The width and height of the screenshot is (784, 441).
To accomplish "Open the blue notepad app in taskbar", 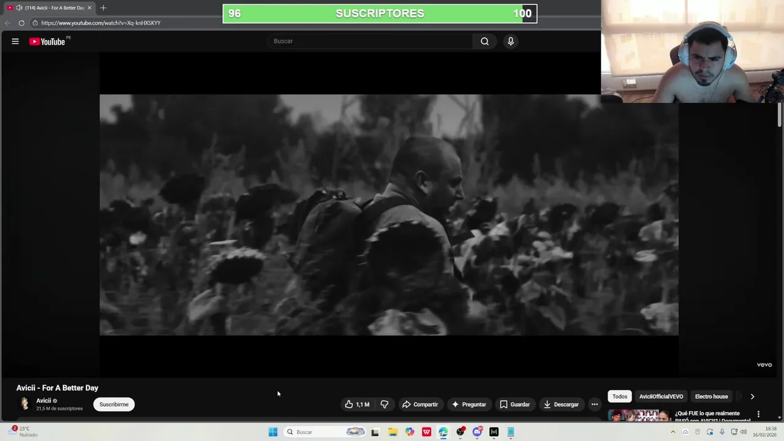I will 510,432.
